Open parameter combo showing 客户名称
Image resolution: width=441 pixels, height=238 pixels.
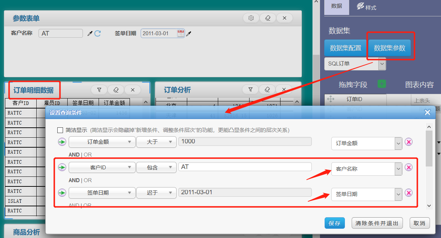[367, 169]
